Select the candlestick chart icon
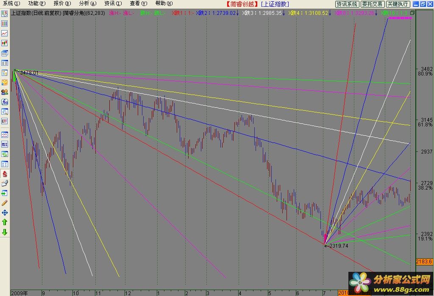 click(4, 43)
